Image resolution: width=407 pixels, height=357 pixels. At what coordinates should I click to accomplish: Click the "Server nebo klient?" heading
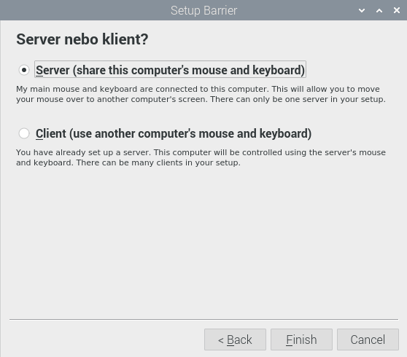pyautogui.click(x=82, y=39)
